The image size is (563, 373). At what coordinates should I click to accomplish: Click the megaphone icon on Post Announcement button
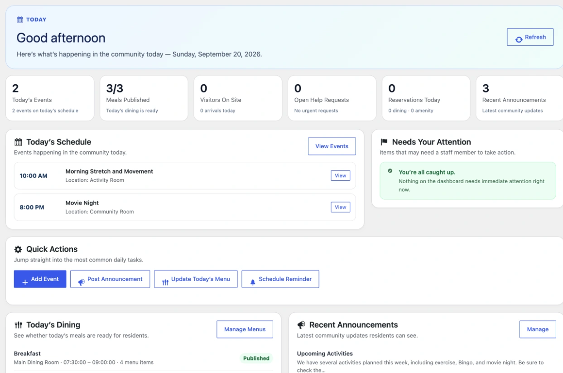[81, 282]
